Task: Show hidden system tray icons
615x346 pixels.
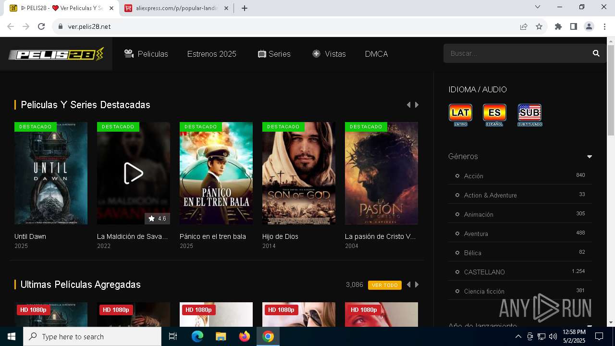Action: pos(518,336)
